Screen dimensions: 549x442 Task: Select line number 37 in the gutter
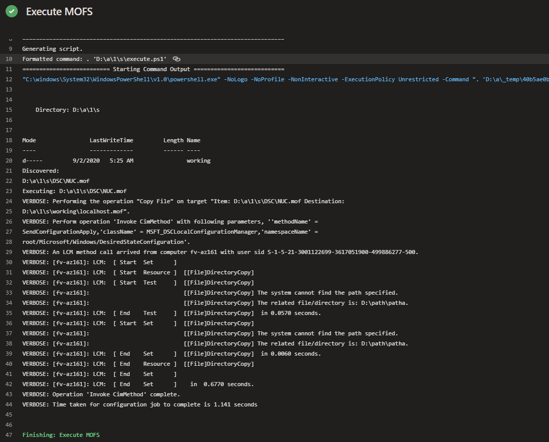9,333
